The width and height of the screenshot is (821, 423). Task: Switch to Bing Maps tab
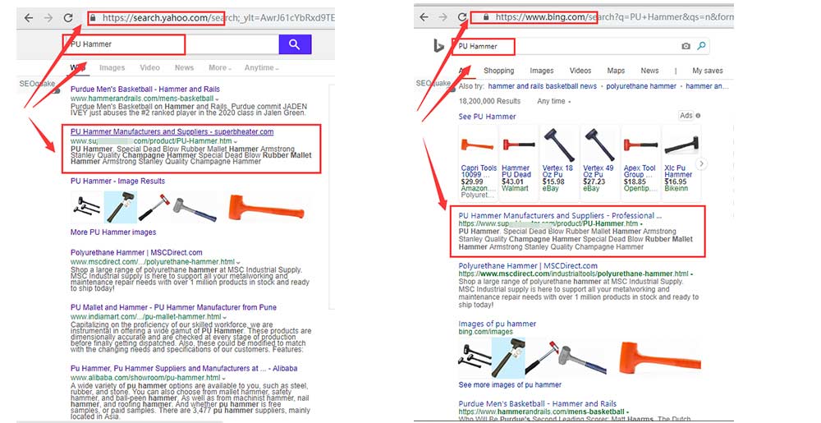click(x=616, y=70)
